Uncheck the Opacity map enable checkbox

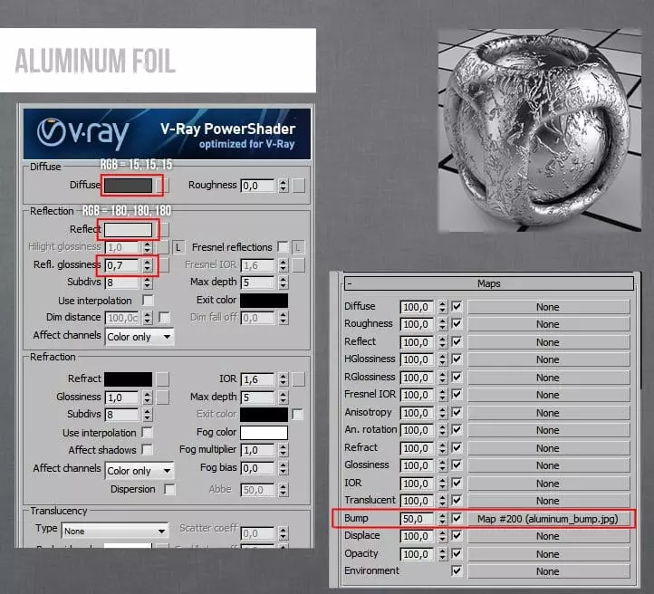pos(457,553)
